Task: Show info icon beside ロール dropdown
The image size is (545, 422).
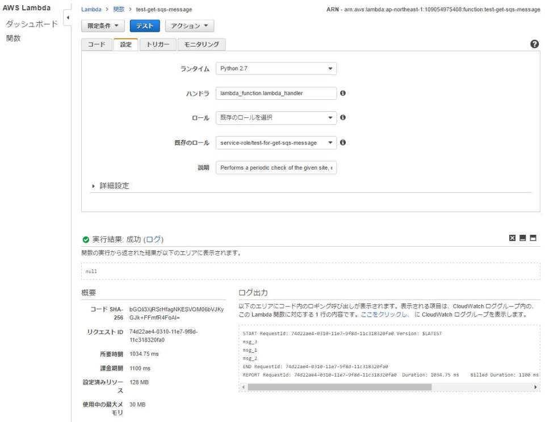Action: click(x=343, y=117)
